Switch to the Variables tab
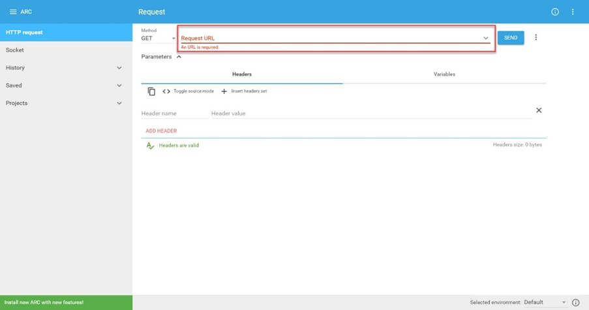Screen dimensions: 589x310 [x=444, y=74]
